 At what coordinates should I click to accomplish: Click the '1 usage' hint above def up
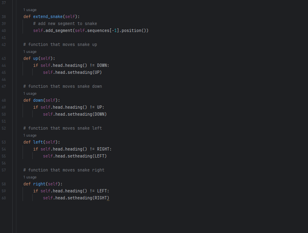(x=30, y=52)
